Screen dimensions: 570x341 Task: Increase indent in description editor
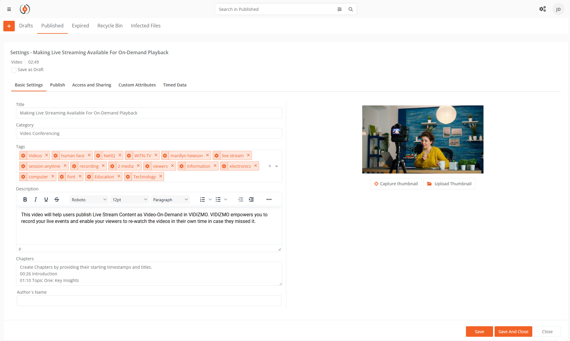[x=251, y=199]
